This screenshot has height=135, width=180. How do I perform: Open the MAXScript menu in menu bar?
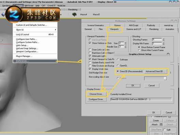pos(29,5)
